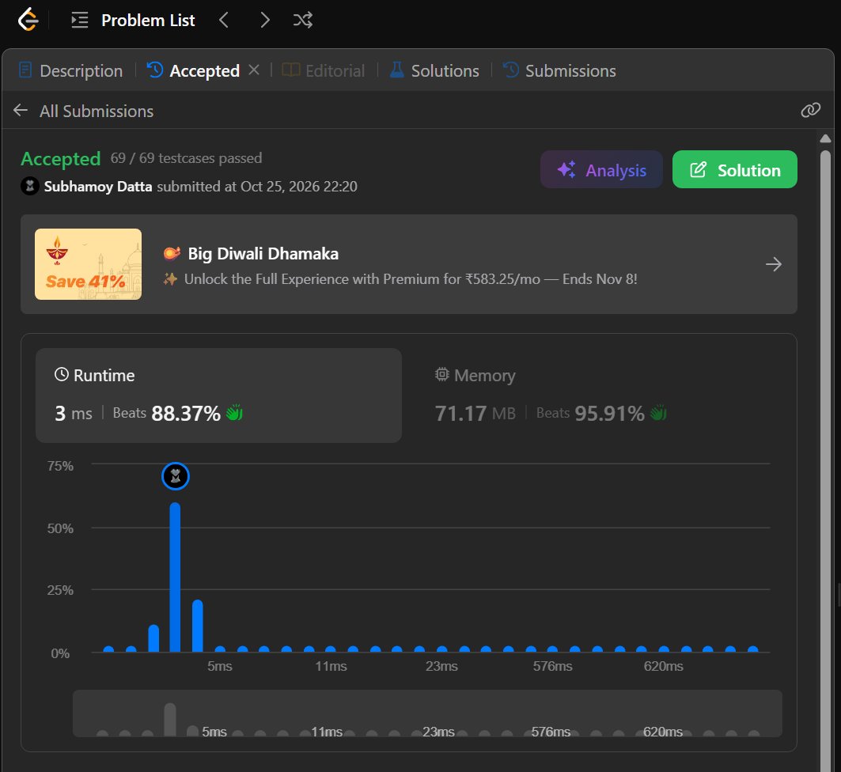Click the '69 / 69 testcases passed' text
841x772 pixels.
point(186,158)
